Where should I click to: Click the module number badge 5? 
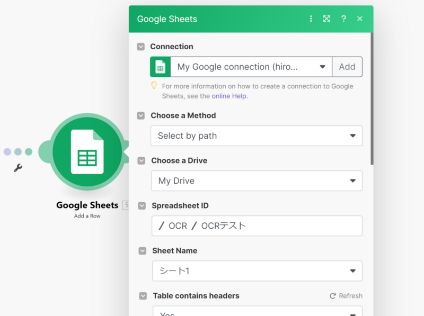pos(126,205)
